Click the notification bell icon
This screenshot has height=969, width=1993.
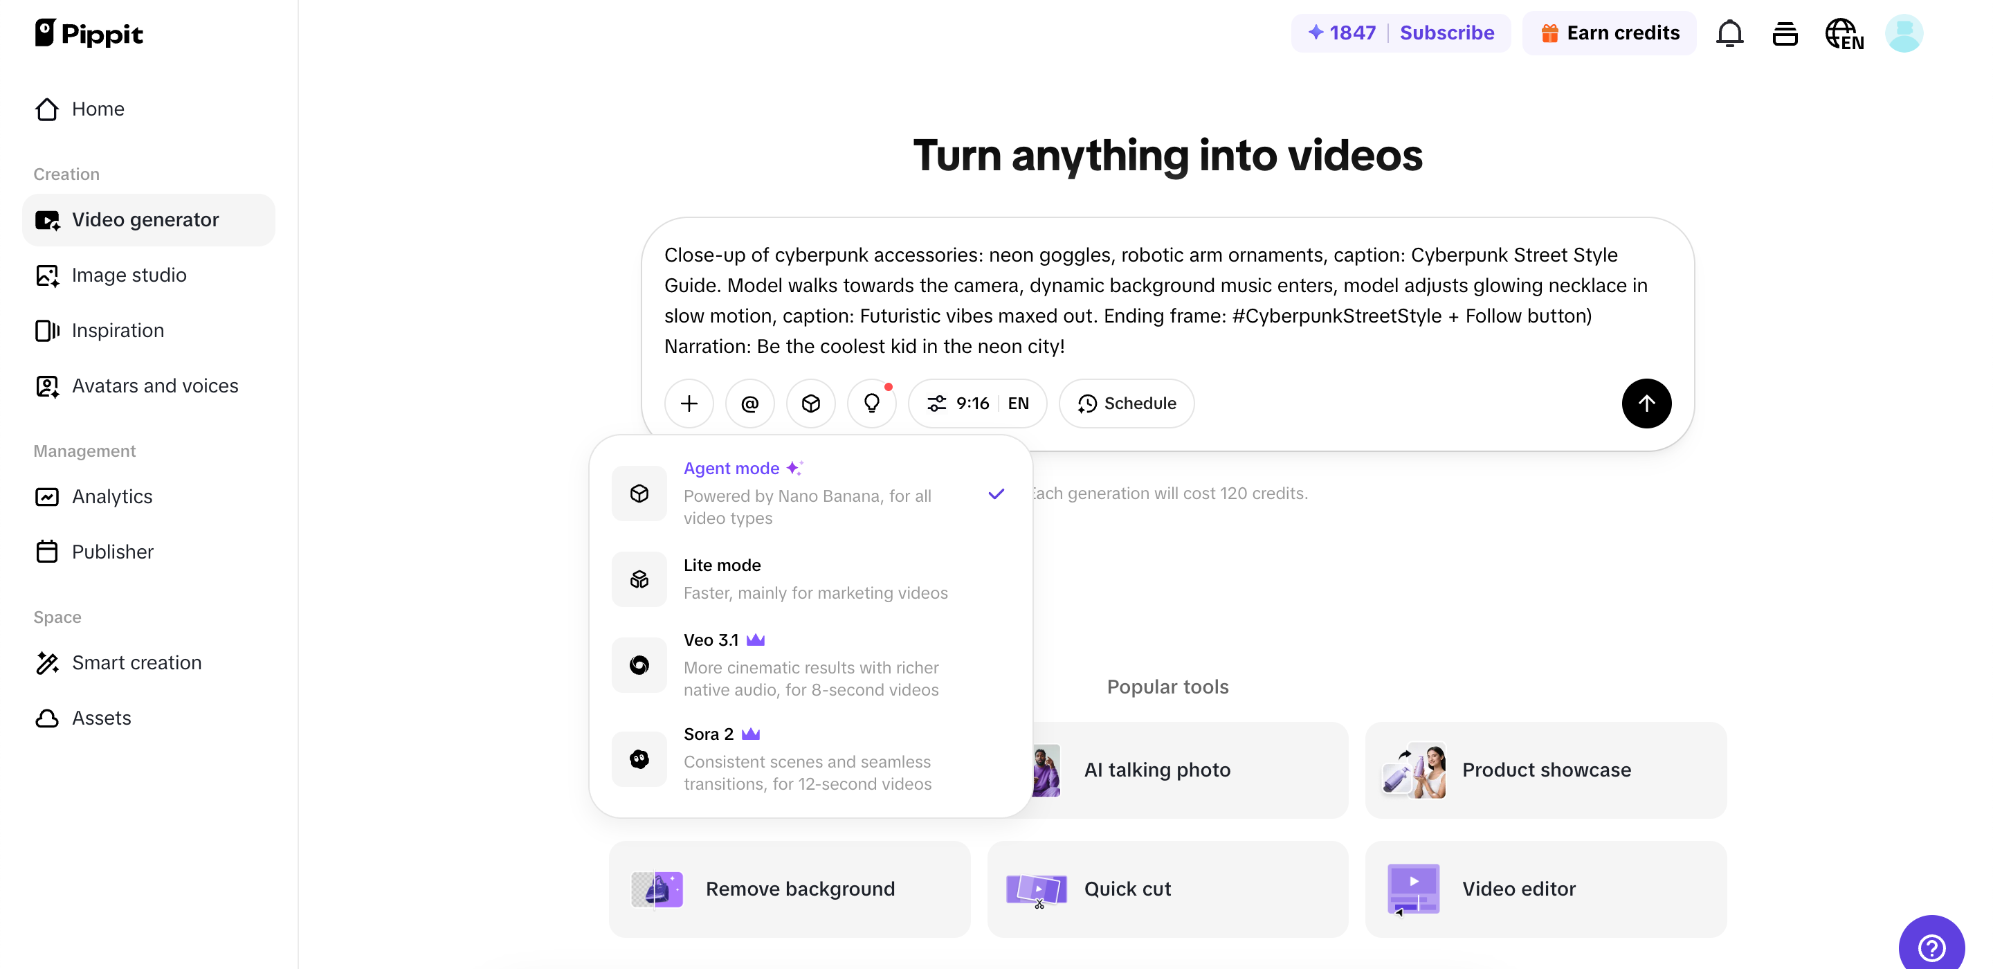coord(1729,33)
